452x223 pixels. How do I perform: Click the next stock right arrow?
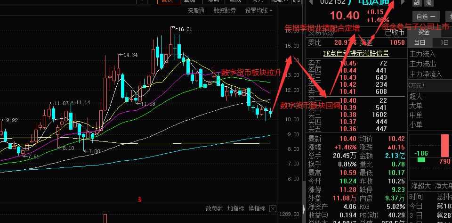pyautogui.click(x=404, y=2)
